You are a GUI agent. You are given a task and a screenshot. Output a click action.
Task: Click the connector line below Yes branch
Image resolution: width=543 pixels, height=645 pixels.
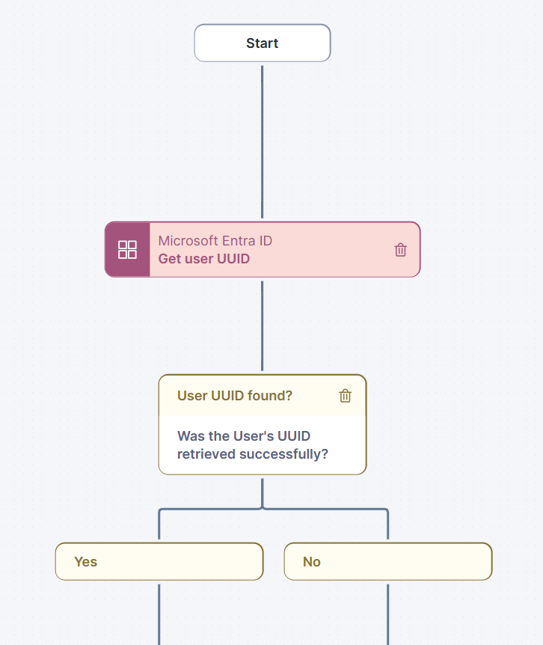pyautogui.click(x=159, y=612)
